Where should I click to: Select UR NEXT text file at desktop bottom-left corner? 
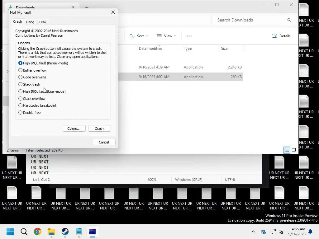tap(12, 198)
